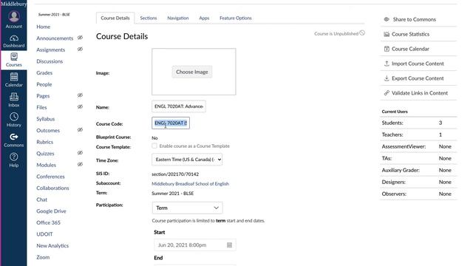Click the Share to Commons icon

pos(387,19)
